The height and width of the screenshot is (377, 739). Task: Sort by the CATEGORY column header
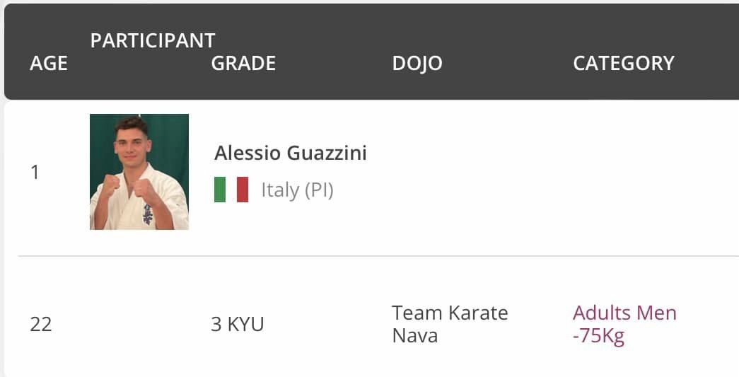[624, 63]
